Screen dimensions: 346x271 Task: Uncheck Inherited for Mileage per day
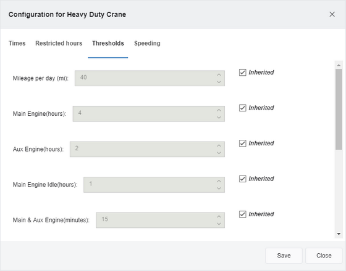pos(242,73)
